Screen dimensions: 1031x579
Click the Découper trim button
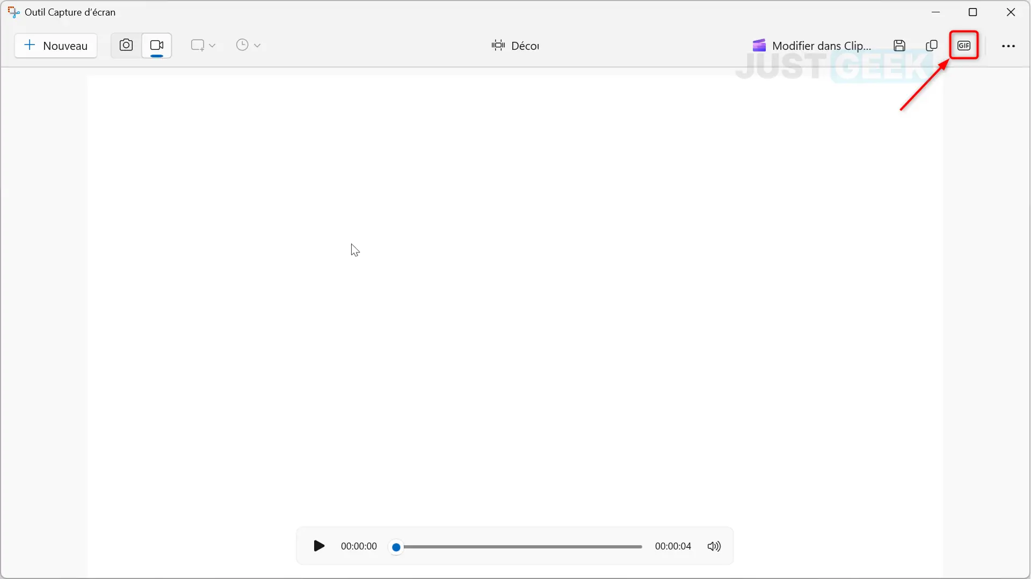click(515, 46)
